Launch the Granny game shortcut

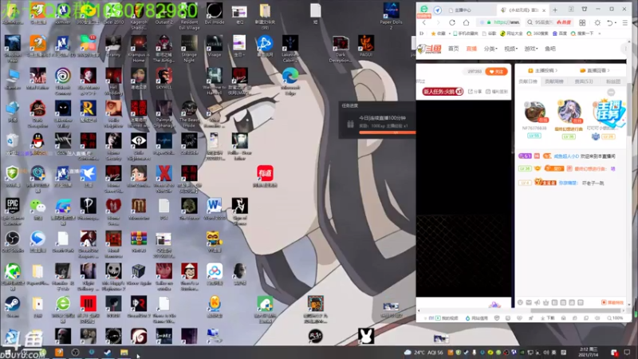(x=113, y=46)
